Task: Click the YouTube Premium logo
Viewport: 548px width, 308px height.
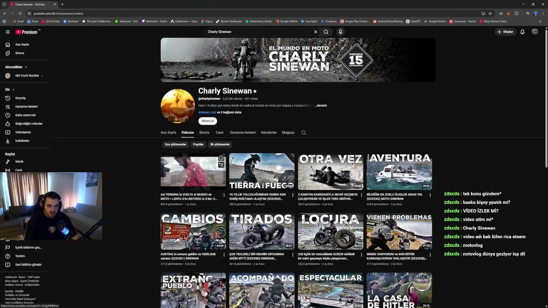Action: 27,32
